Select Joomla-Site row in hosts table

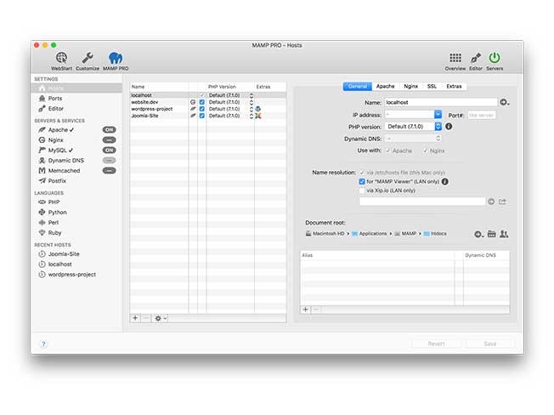207,116
